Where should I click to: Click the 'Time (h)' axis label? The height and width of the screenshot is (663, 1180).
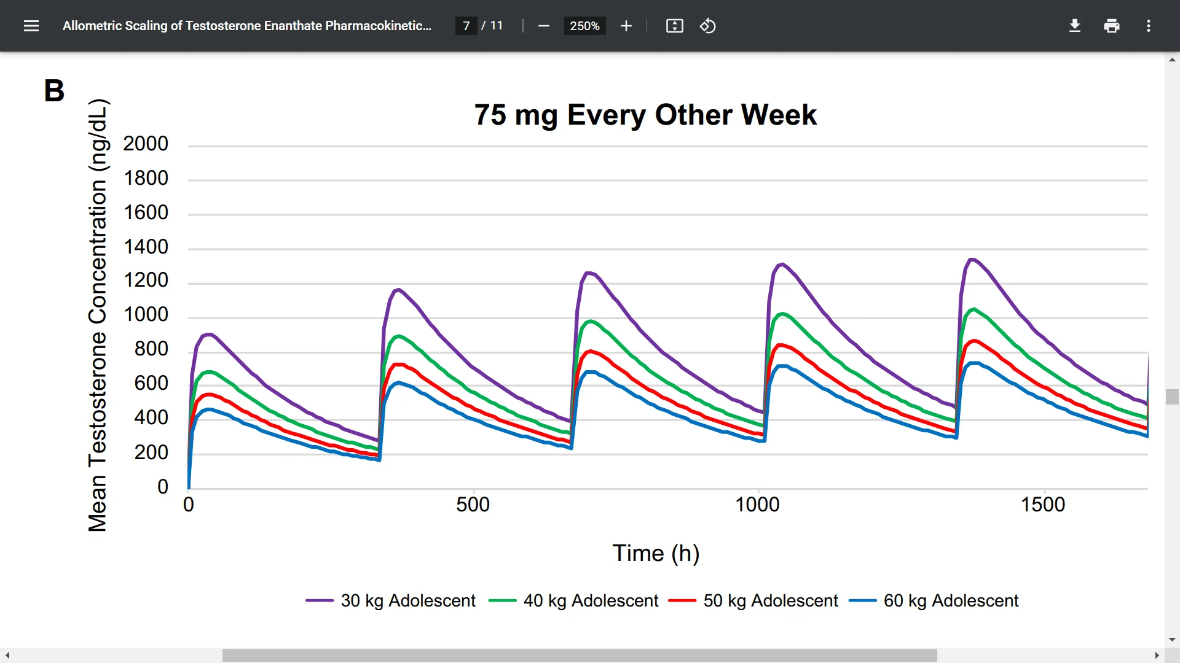pos(656,553)
